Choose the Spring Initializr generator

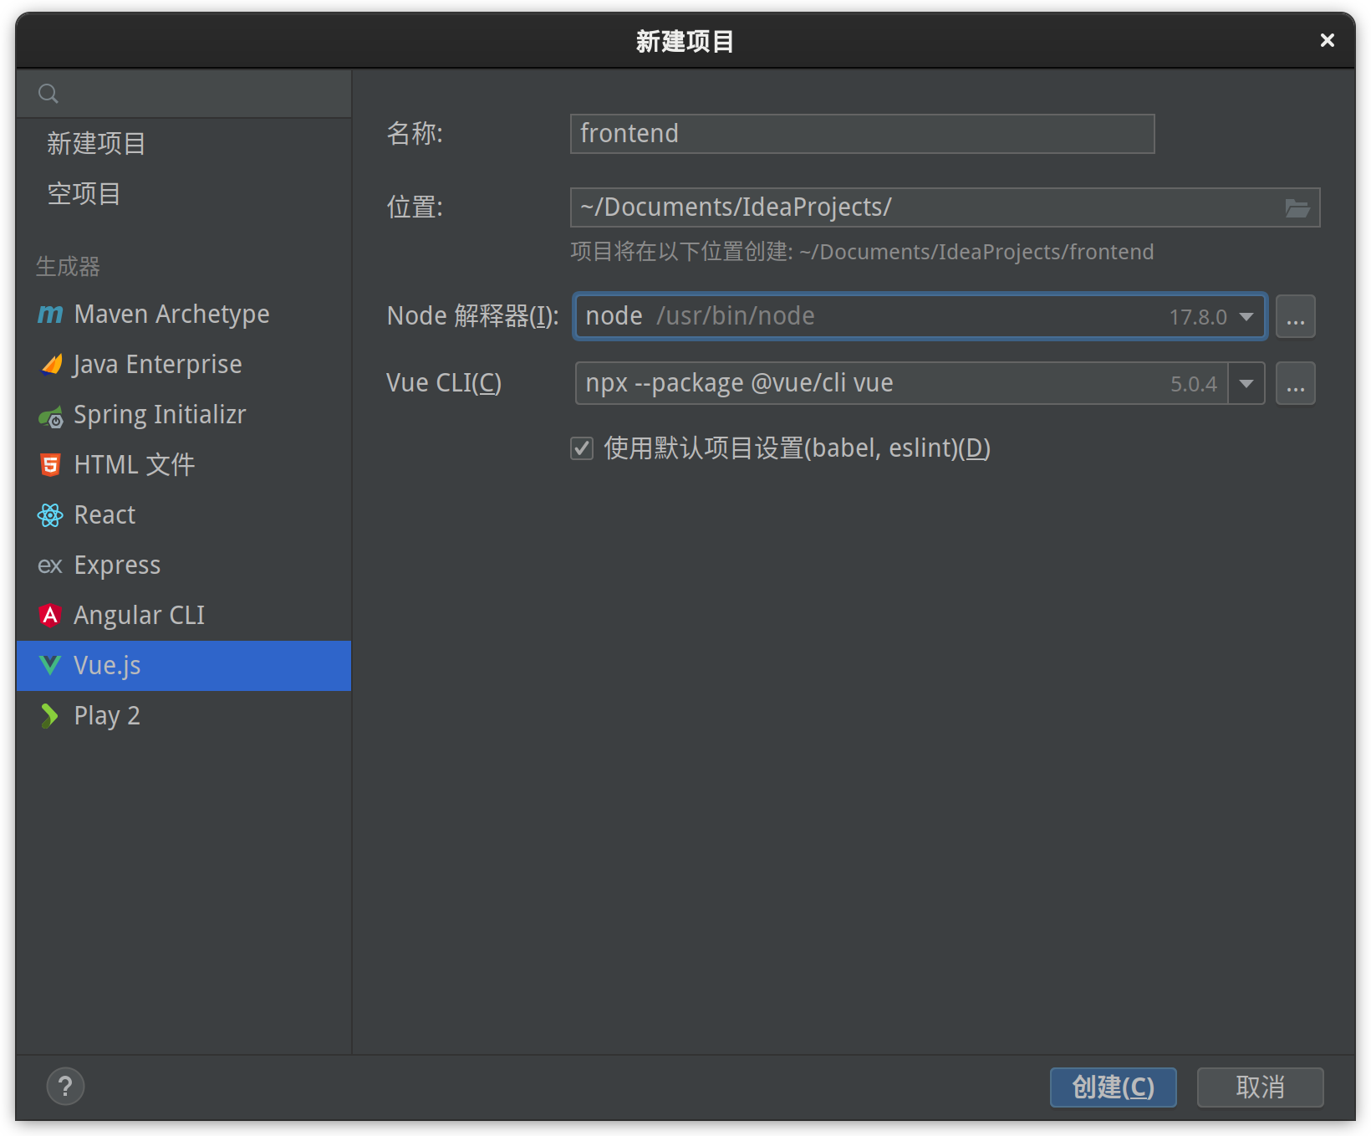(184, 415)
